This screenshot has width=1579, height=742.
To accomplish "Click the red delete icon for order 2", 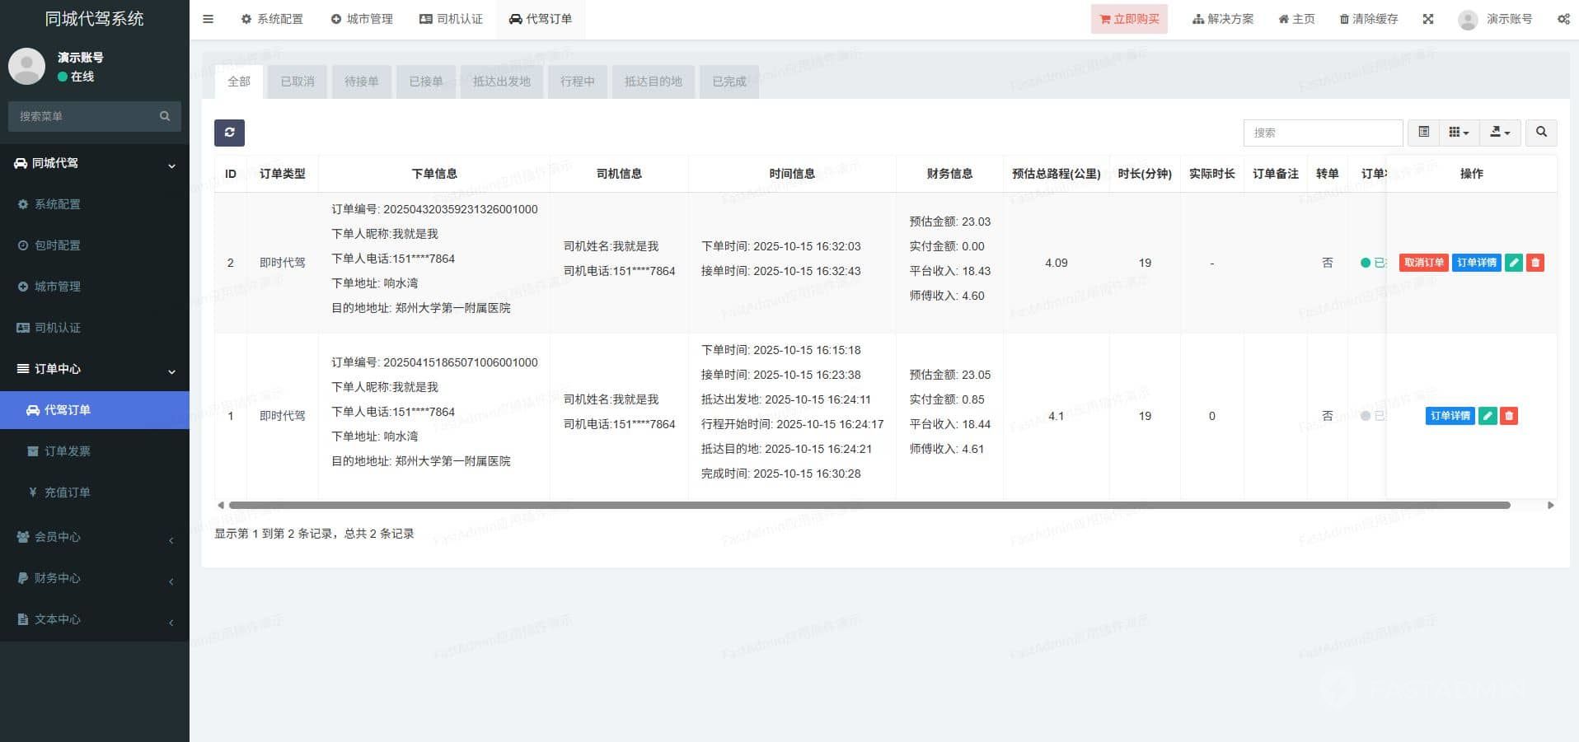I will pos(1535,263).
